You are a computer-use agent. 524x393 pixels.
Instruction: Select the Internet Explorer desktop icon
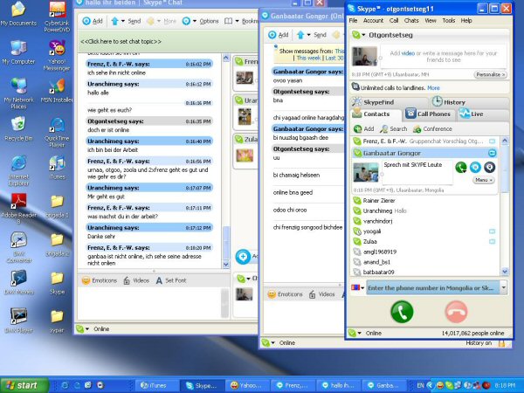click(18, 170)
